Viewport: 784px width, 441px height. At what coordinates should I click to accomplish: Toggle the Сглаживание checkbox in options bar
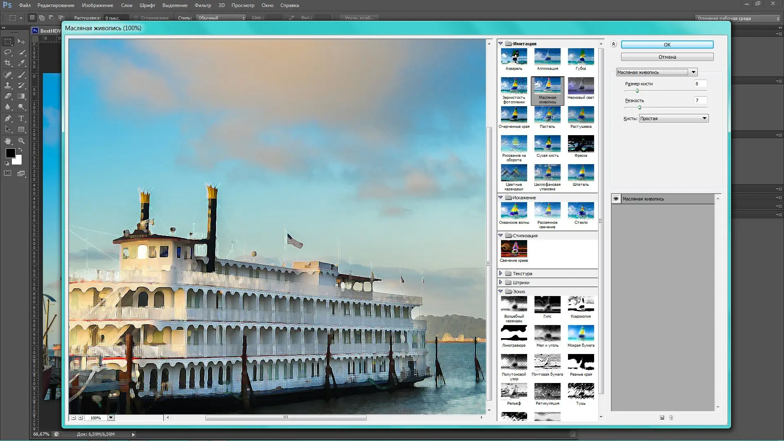tap(136, 18)
